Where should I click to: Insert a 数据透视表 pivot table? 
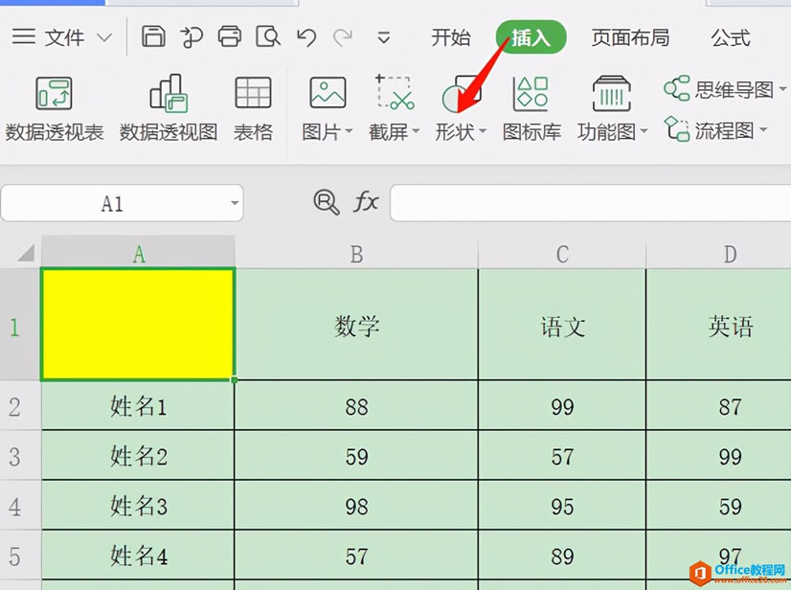[x=54, y=108]
